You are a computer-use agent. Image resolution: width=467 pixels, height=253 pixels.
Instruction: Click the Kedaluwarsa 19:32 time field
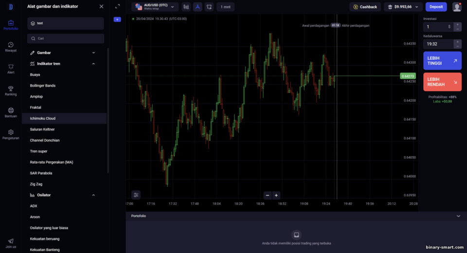coord(438,44)
